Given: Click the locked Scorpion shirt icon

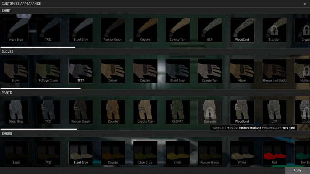Looking at the screenshot, I should 274,30.
